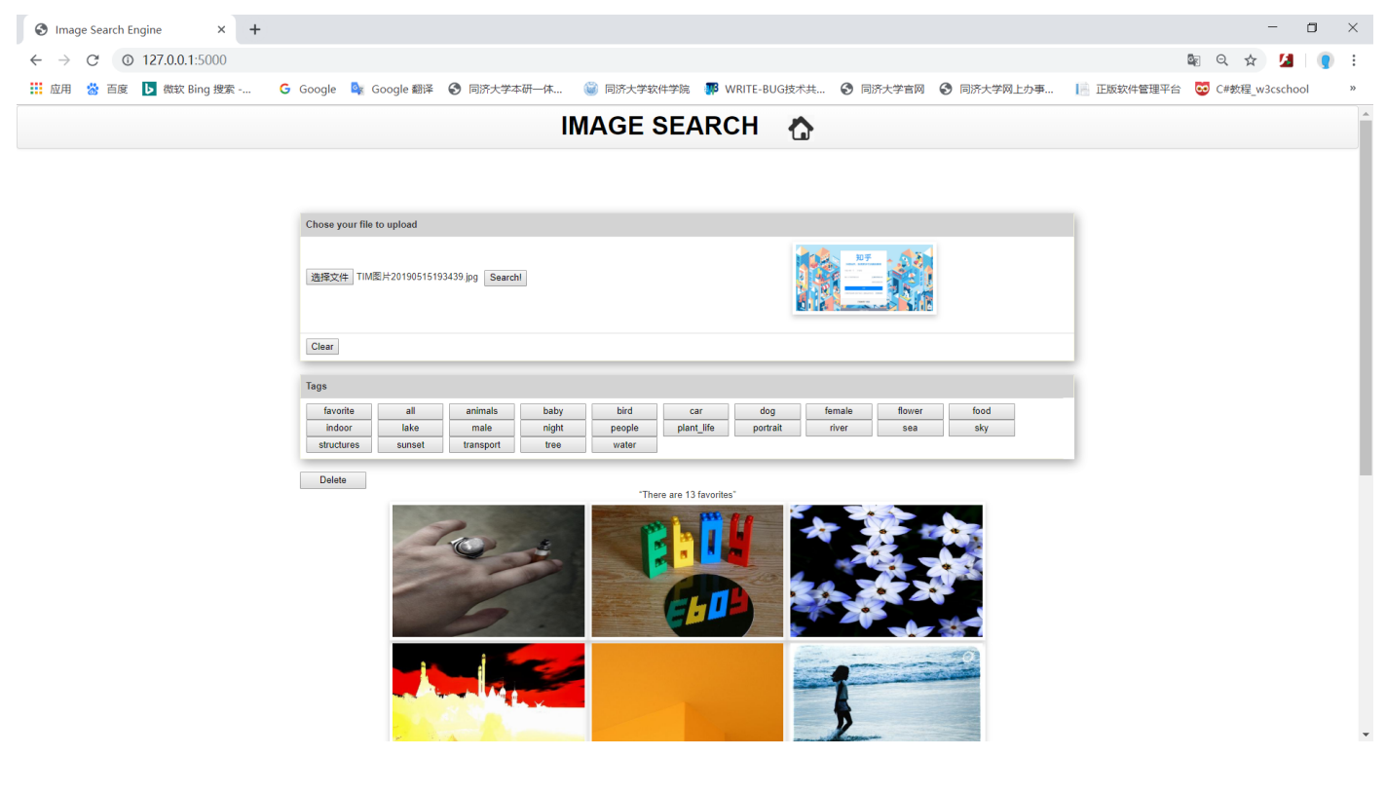Select the structures tag
The image size is (1386, 794).
[x=339, y=445]
